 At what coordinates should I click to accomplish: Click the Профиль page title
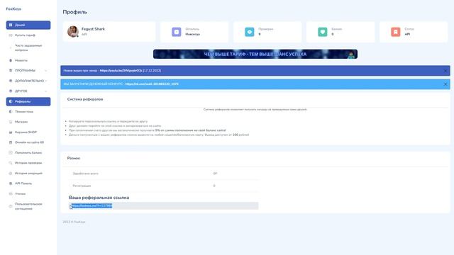[x=75, y=12]
